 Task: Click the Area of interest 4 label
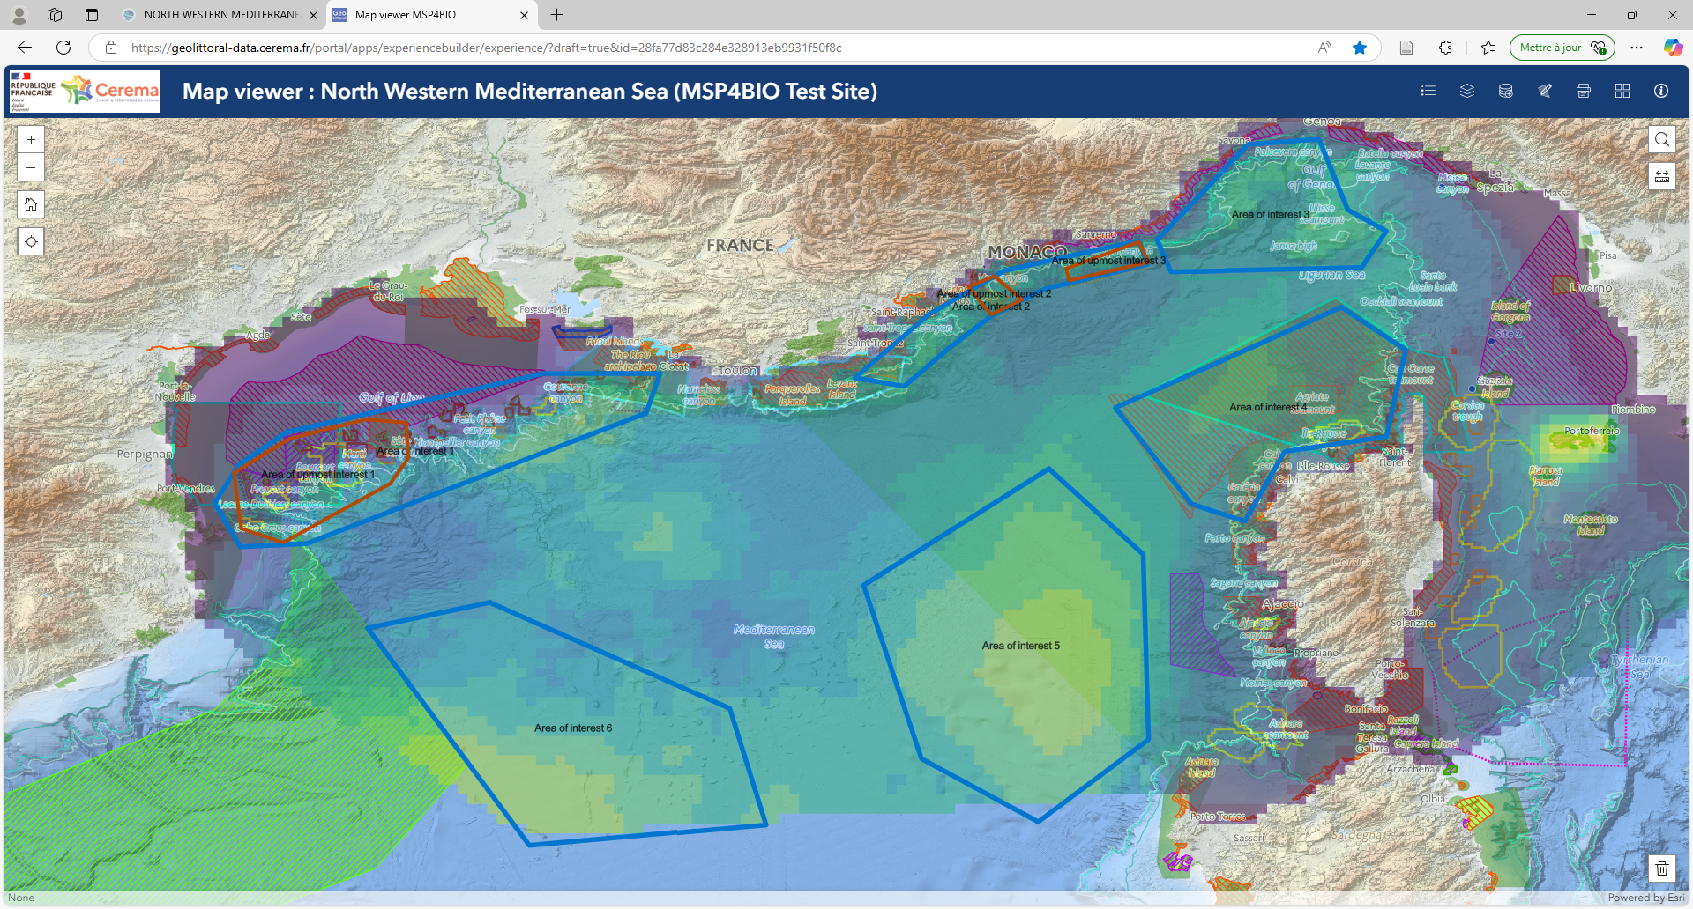(x=1268, y=407)
